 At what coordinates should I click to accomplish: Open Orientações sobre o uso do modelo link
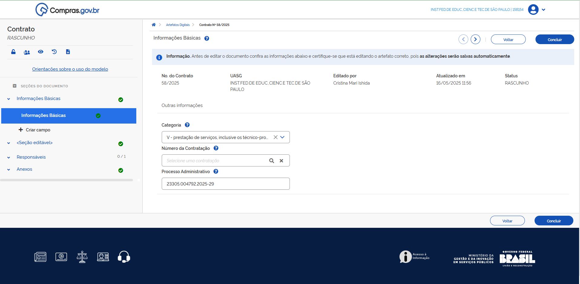pyautogui.click(x=70, y=69)
